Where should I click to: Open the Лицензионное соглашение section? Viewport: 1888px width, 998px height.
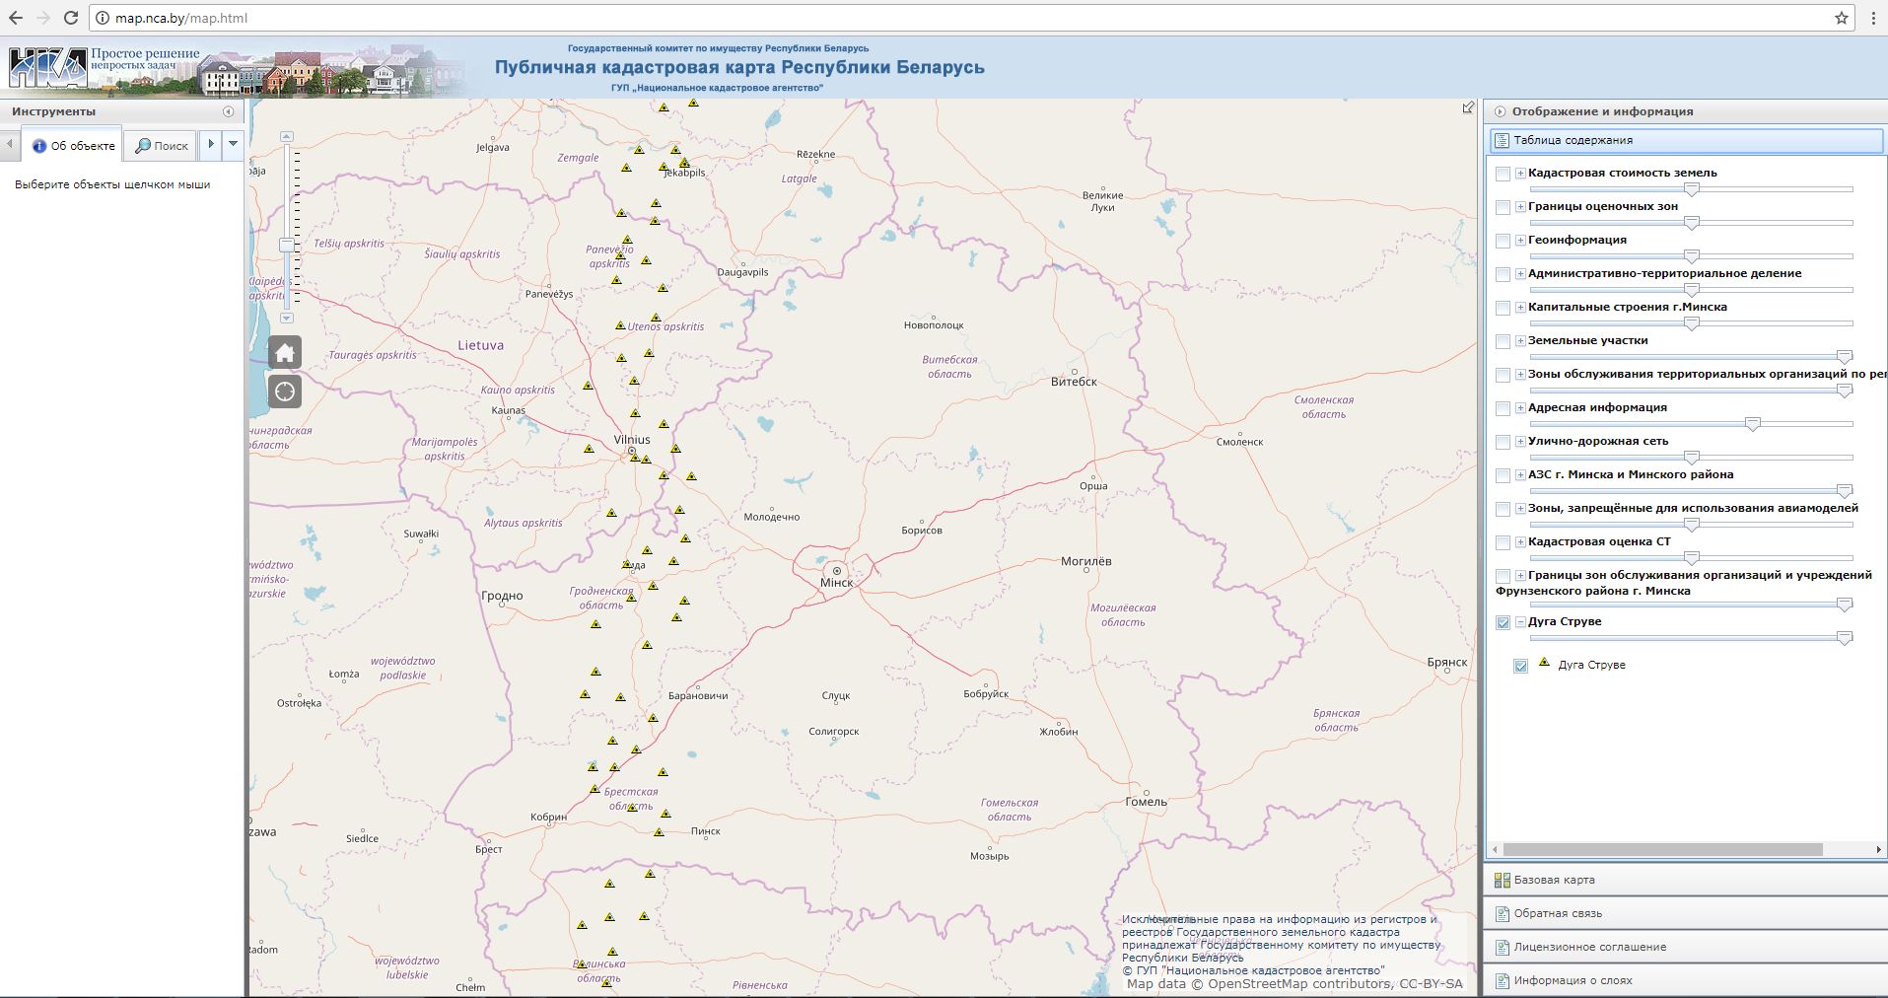[1589, 947]
